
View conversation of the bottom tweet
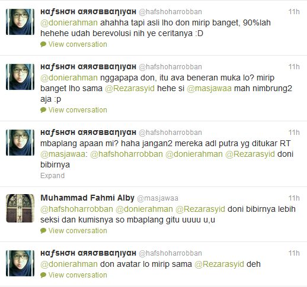pos(78,275)
